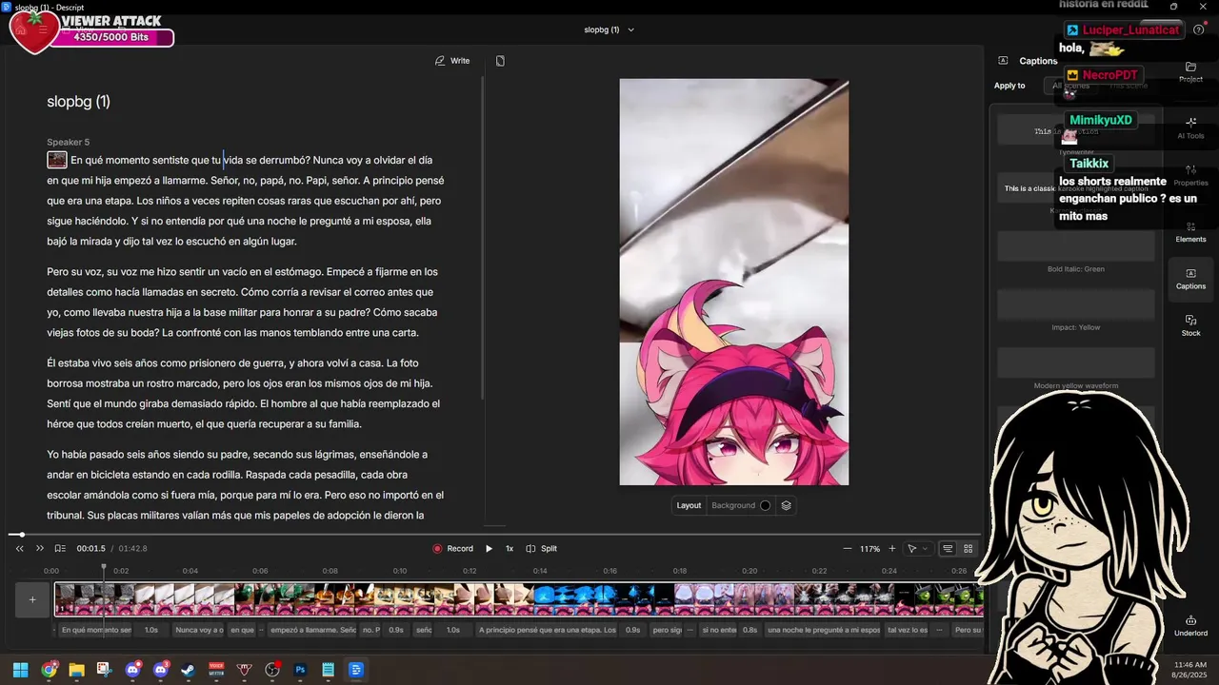Open the Properties panel in sidebar
The width and height of the screenshot is (1219, 685).
click(1190, 175)
